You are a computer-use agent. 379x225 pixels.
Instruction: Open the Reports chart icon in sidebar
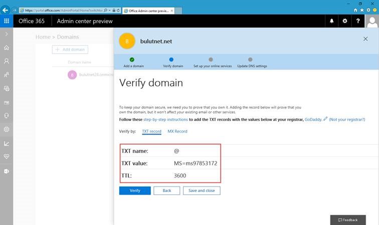(7, 143)
